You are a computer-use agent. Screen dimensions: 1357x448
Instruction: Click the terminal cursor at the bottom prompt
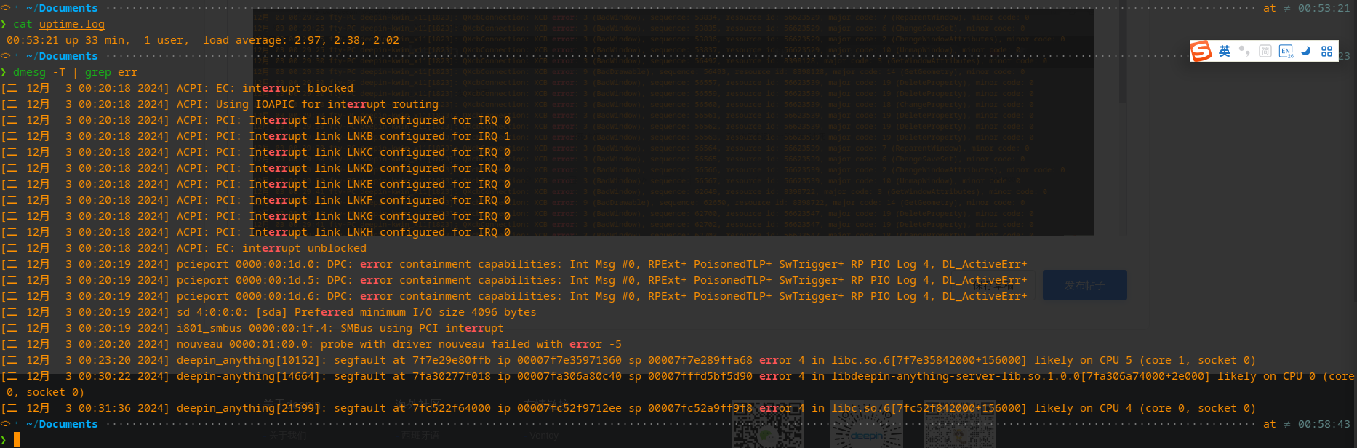pos(17,440)
